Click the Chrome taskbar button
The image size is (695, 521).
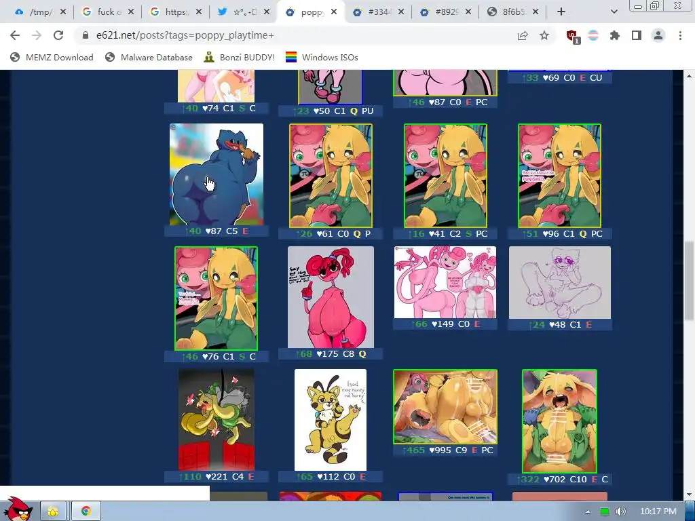point(86,512)
